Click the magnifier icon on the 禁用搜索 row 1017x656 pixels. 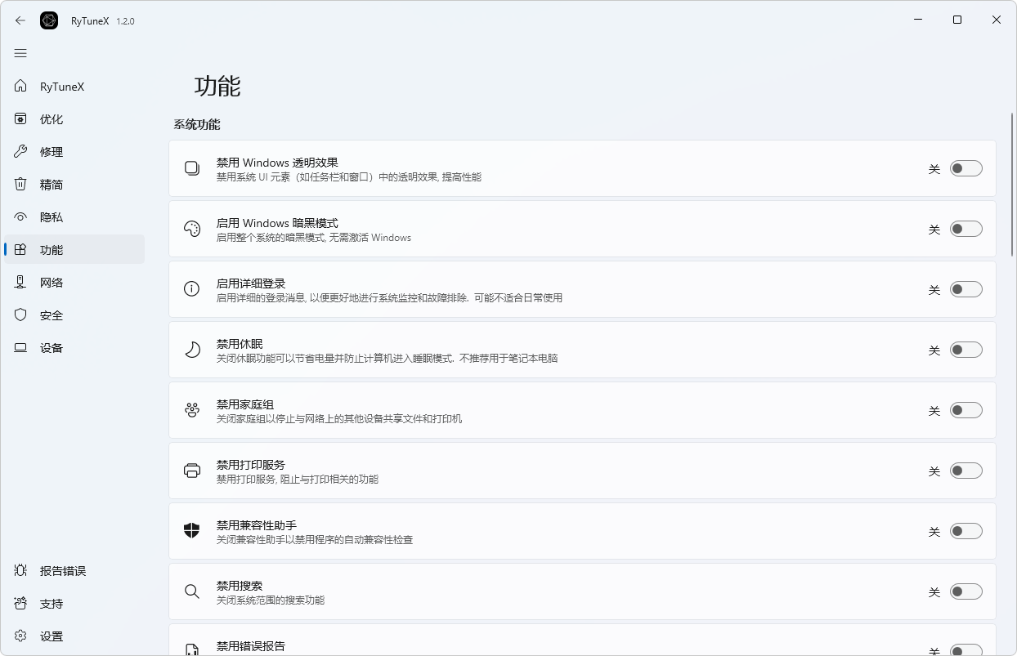[191, 591]
